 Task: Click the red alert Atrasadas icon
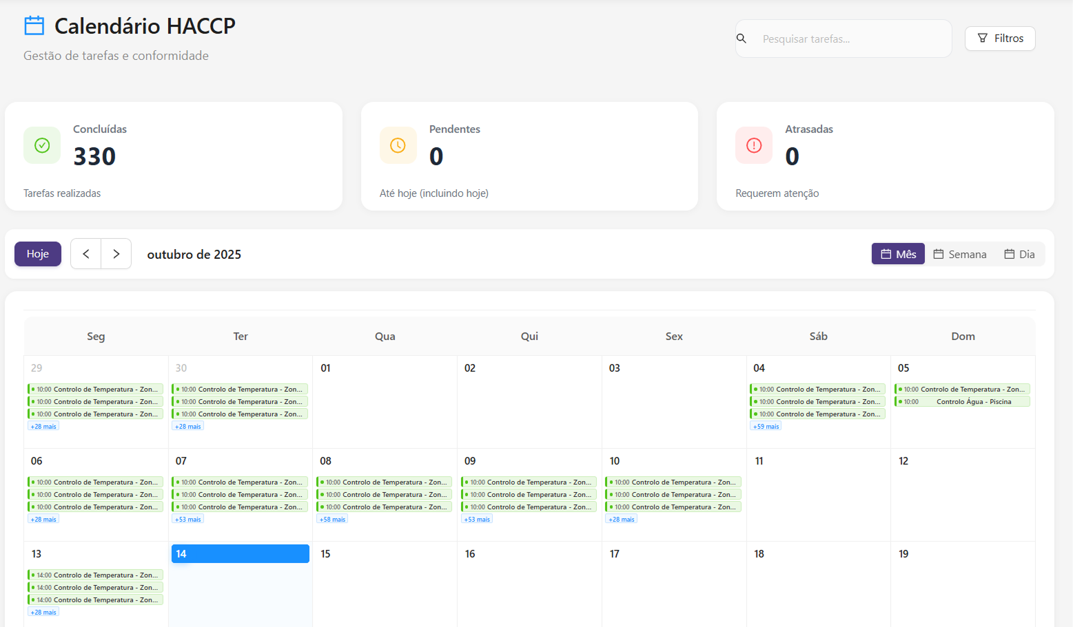(x=754, y=145)
